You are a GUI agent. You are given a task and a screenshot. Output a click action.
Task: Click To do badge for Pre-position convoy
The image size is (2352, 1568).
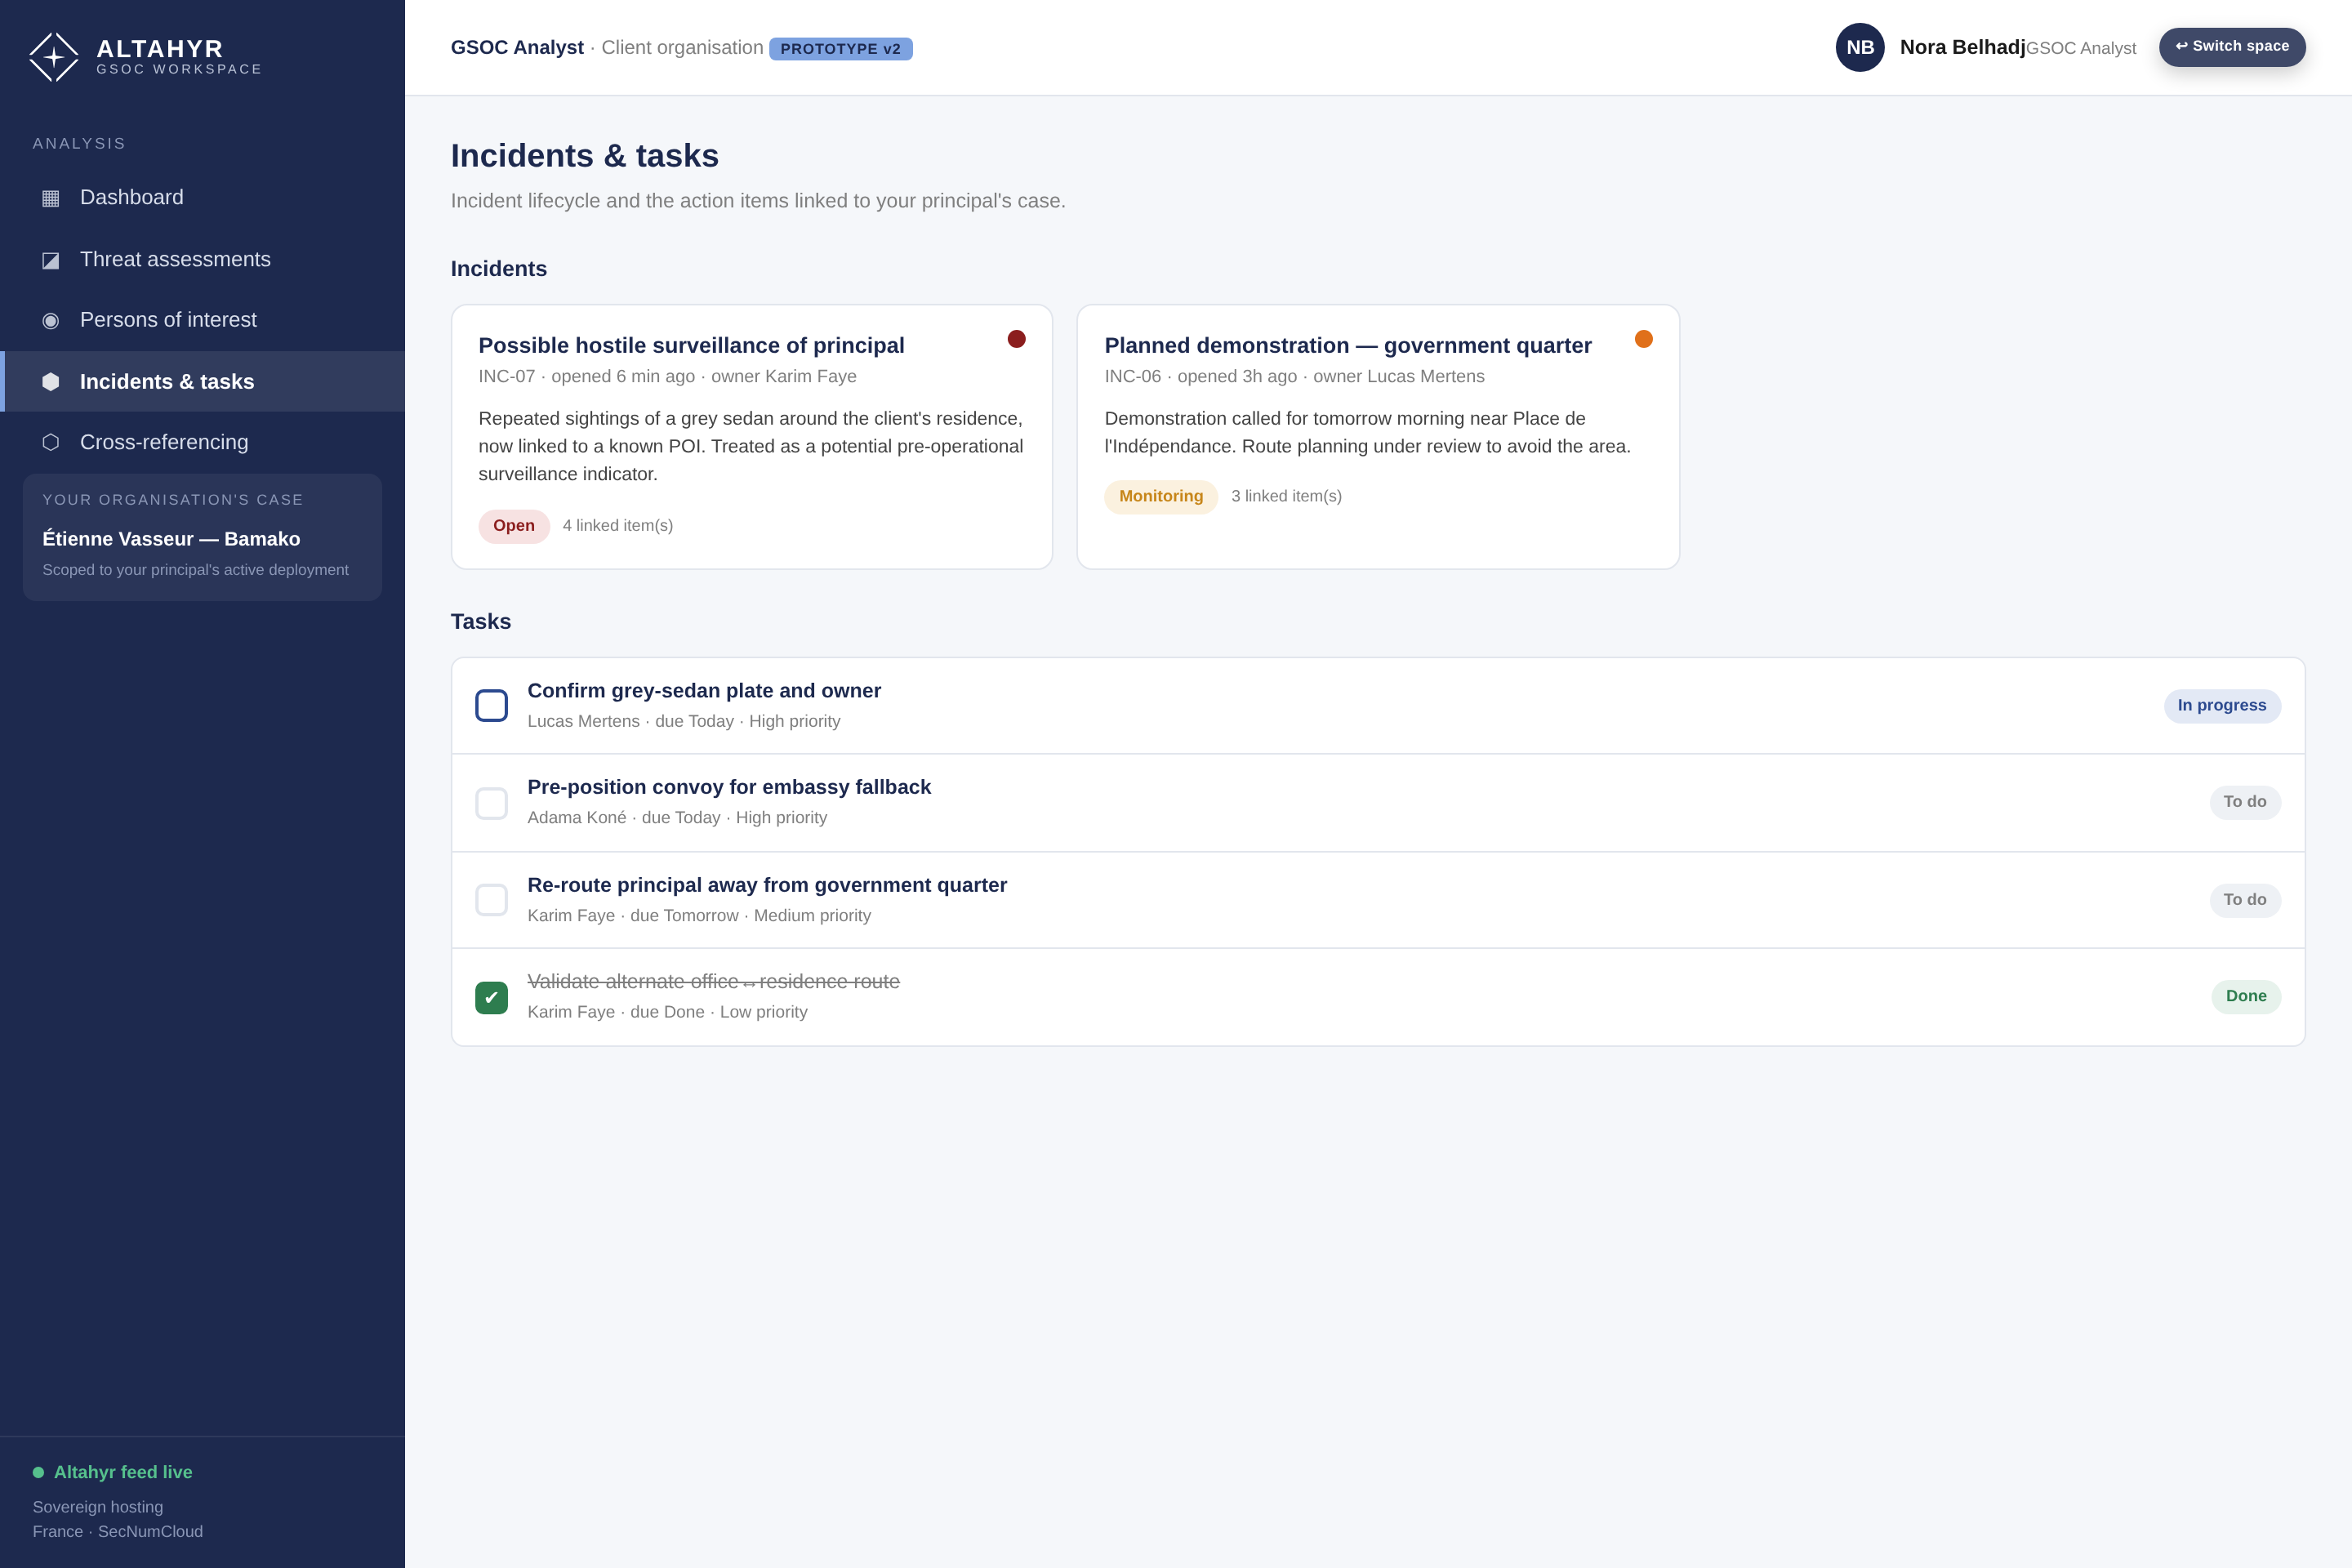2245,802
